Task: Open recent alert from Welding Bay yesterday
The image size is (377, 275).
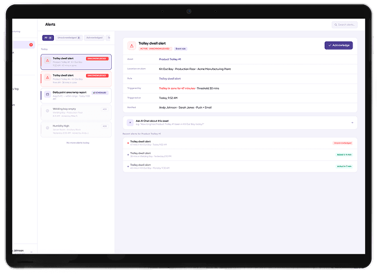Action: click(x=240, y=154)
